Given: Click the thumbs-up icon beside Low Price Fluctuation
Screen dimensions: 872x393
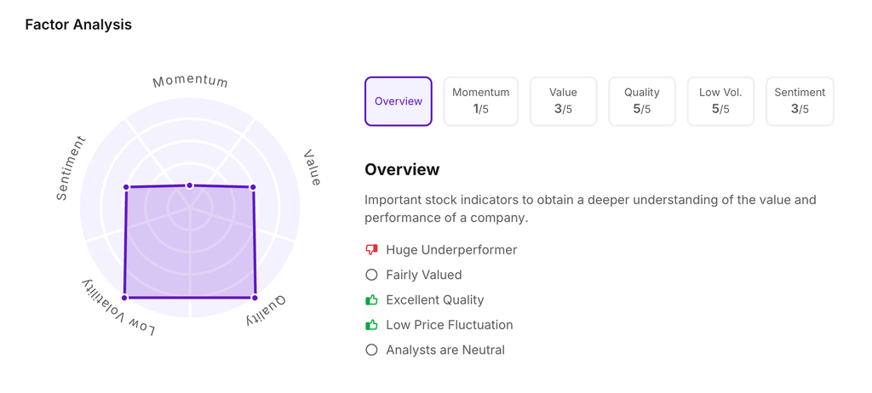Looking at the screenshot, I should pos(371,325).
